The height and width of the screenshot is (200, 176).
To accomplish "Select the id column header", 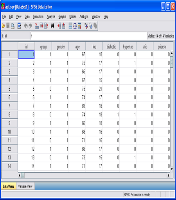I will pos(26,46).
